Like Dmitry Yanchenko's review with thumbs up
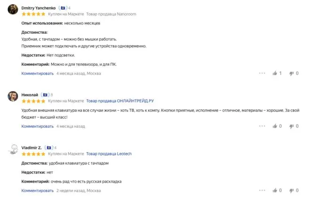 275,73
